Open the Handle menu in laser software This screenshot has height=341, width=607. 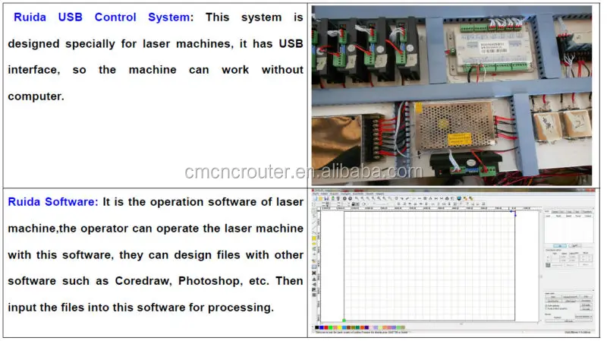[357, 194]
